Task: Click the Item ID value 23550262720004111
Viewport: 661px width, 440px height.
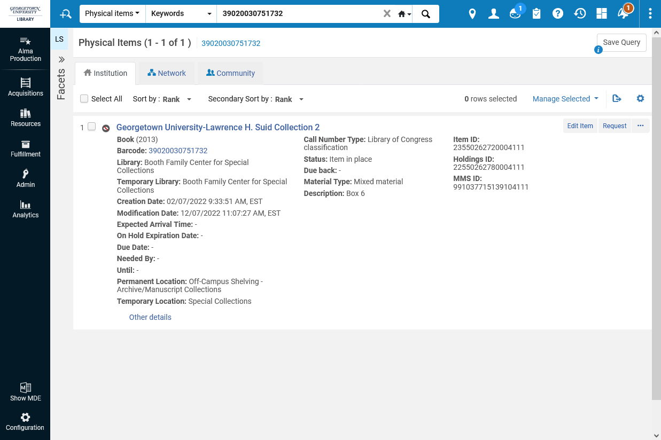Action: 489,147
